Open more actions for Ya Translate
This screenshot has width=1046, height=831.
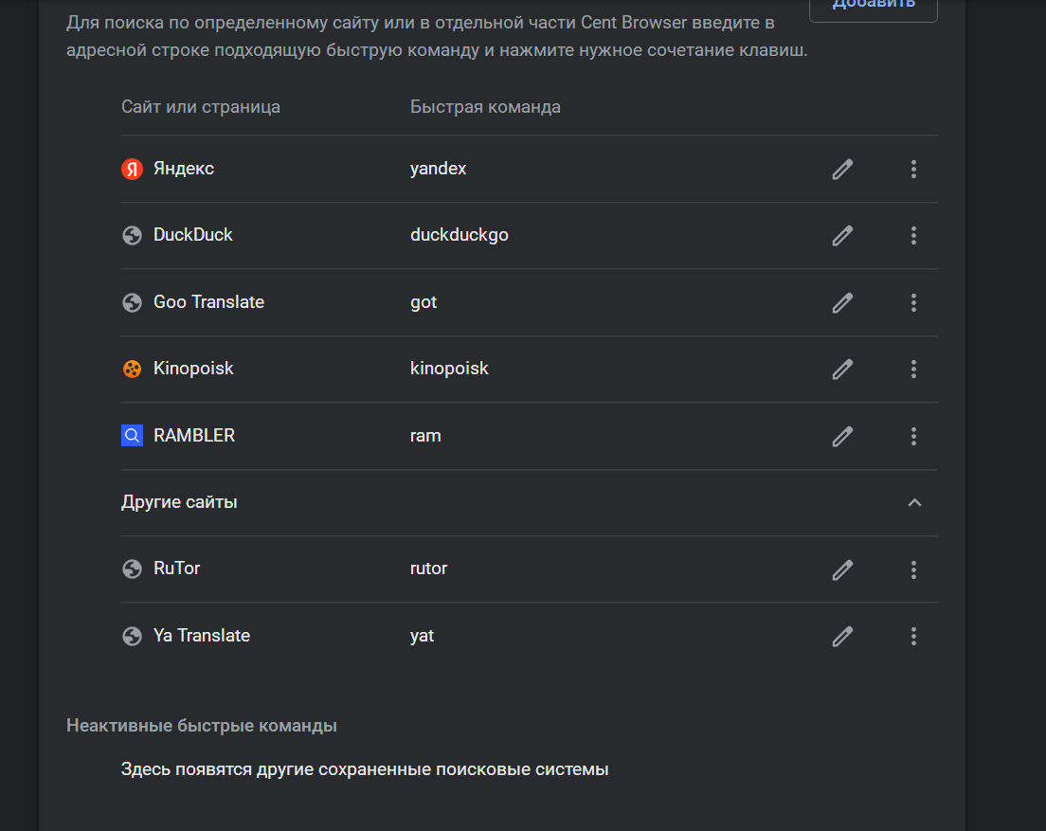(913, 636)
